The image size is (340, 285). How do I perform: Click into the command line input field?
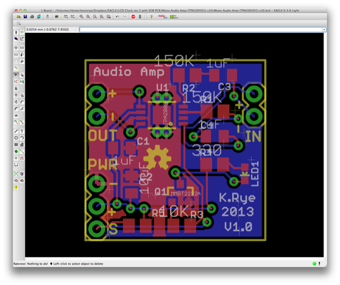coord(201,30)
